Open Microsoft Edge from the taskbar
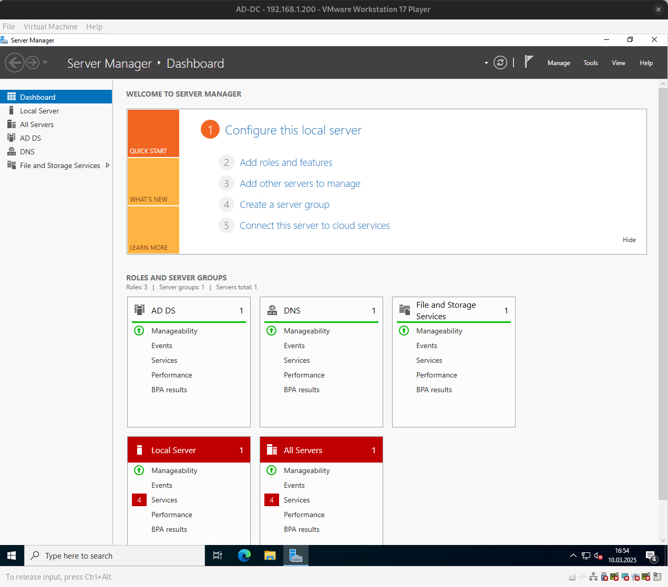Screen dimensions: 668x587 [244, 555]
